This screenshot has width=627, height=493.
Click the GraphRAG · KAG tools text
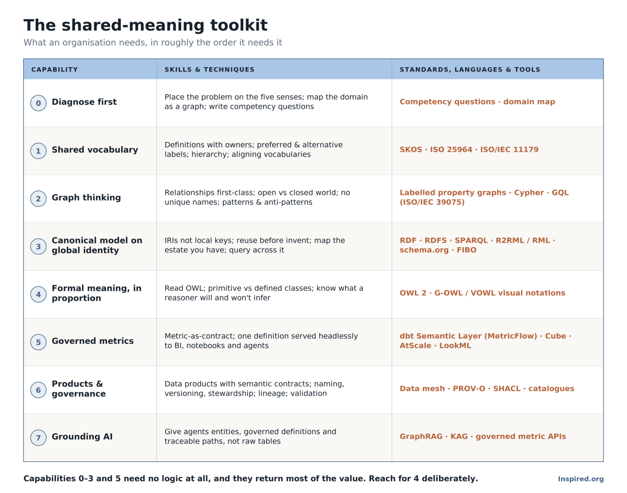click(x=483, y=436)
